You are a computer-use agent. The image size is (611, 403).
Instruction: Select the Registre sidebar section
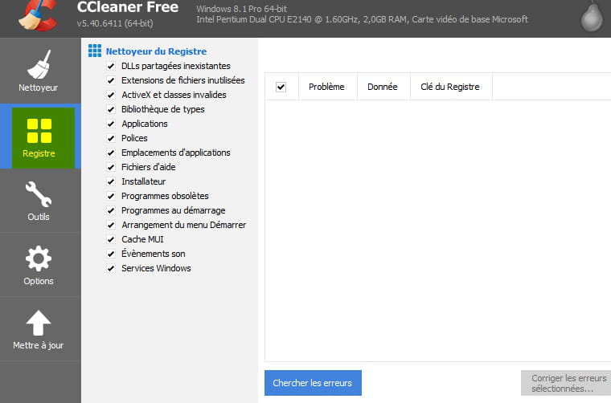pyautogui.click(x=40, y=136)
